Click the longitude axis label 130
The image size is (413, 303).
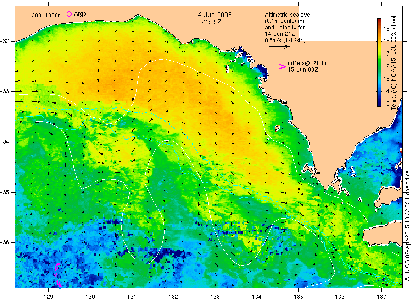coord(90,297)
